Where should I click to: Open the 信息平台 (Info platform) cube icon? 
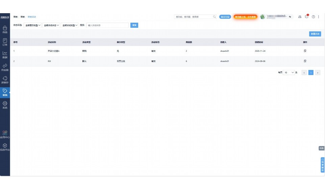click(x=5, y=146)
